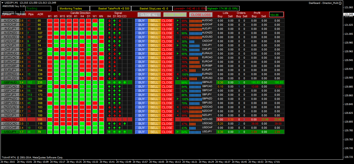Click SELL in the EURUSD row

(154, 79)
